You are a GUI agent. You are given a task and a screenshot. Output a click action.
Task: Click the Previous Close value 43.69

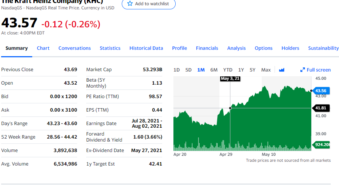[70, 70]
